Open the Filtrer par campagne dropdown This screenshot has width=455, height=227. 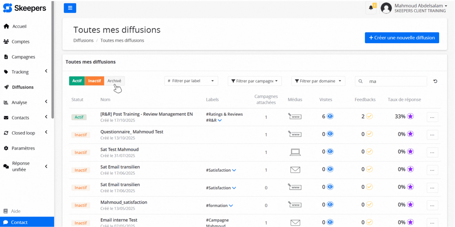click(x=255, y=81)
